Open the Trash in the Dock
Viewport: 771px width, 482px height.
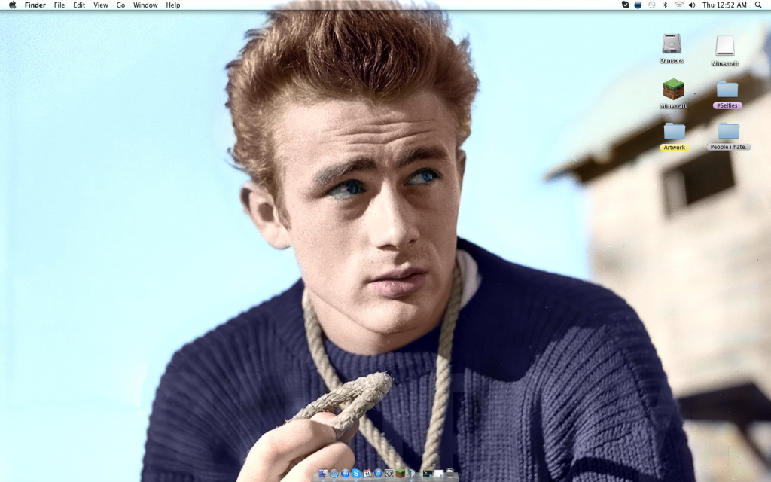449,473
